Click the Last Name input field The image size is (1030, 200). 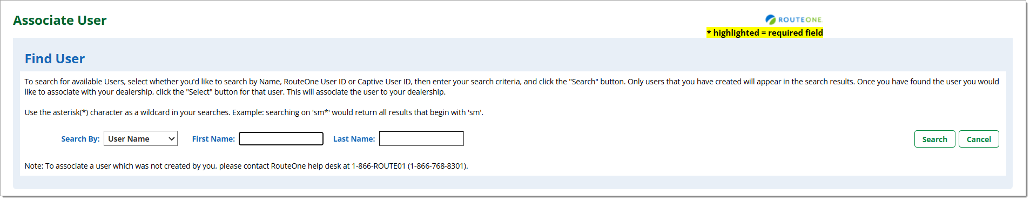click(421, 139)
